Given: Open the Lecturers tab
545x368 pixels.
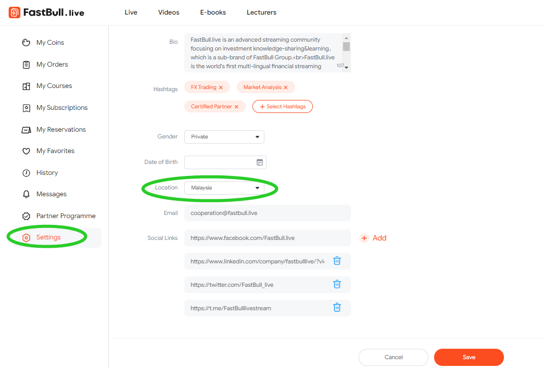Looking at the screenshot, I should point(262,12).
